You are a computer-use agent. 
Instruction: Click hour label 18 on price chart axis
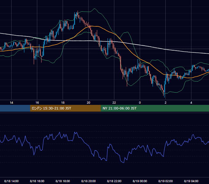[63, 103]
